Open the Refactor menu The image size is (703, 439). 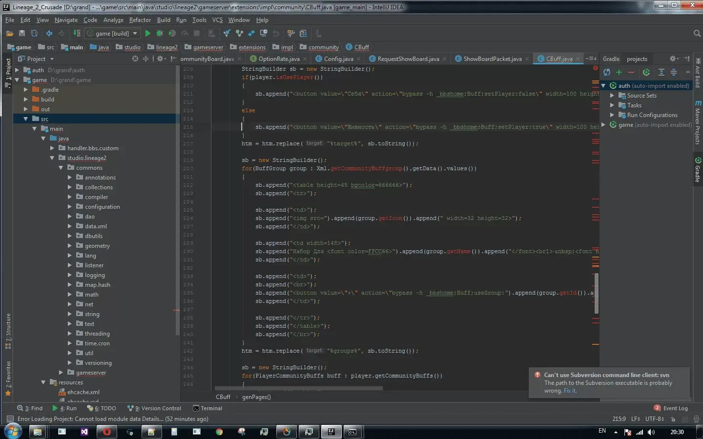tap(140, 20)
